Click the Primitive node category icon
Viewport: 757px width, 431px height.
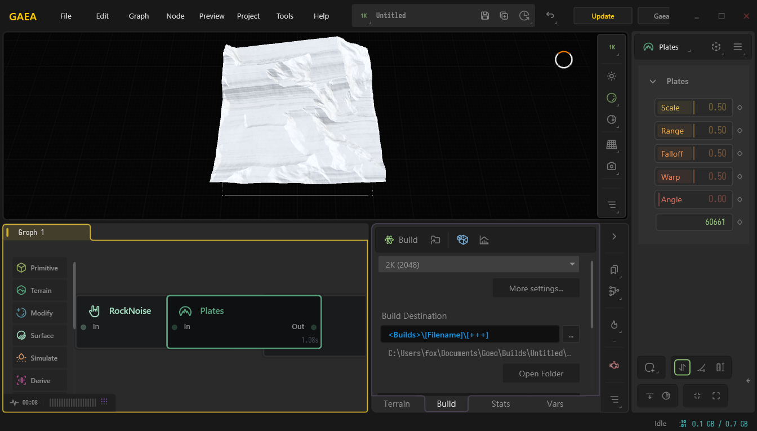(21, 268)
